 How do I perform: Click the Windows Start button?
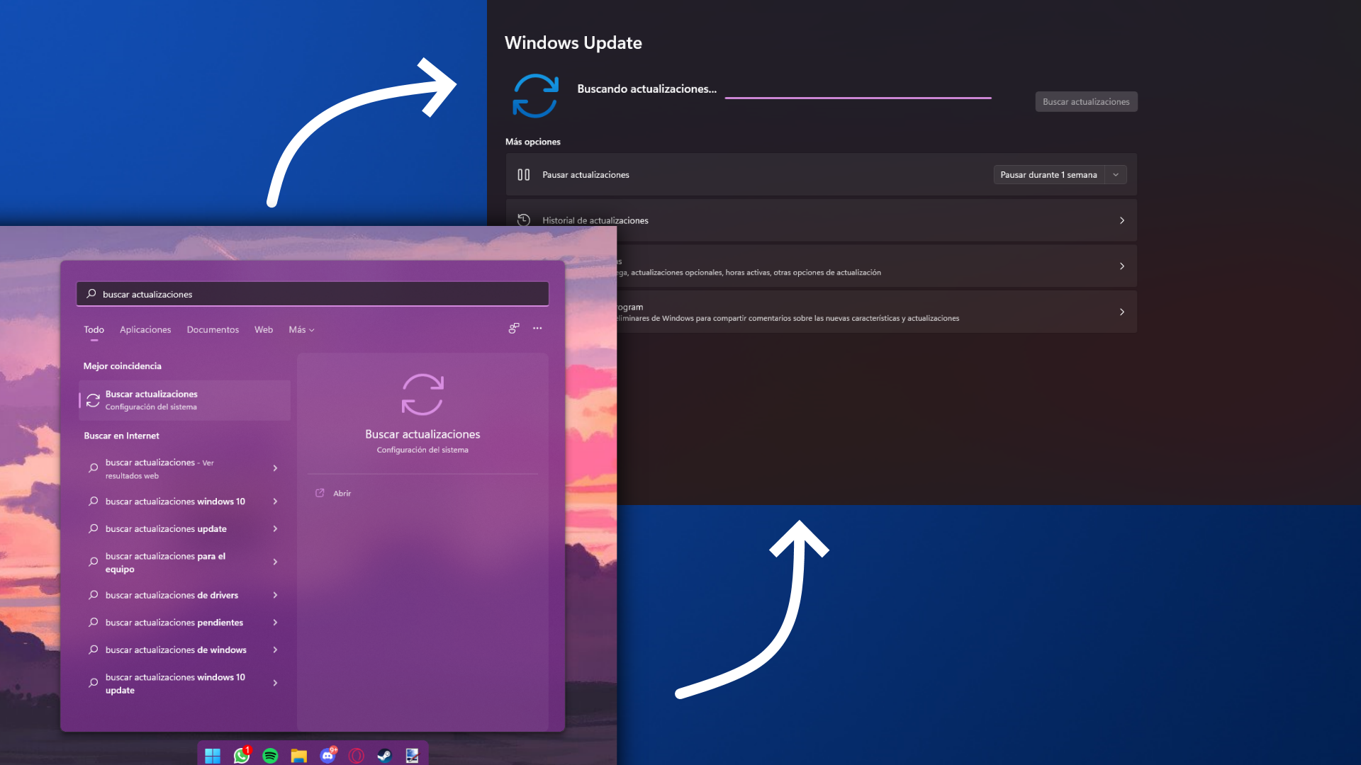coord(213,755)
